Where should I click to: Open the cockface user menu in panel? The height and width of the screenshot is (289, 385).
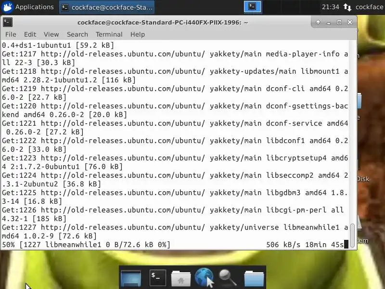pyautogui.click(x=369, y=7)
